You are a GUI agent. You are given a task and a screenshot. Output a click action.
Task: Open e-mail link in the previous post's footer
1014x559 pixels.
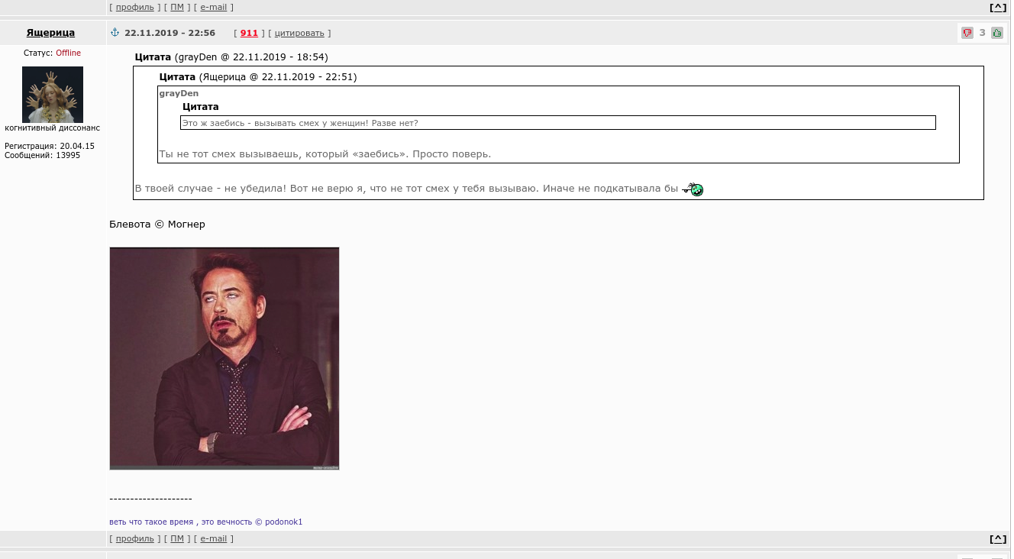213,7
